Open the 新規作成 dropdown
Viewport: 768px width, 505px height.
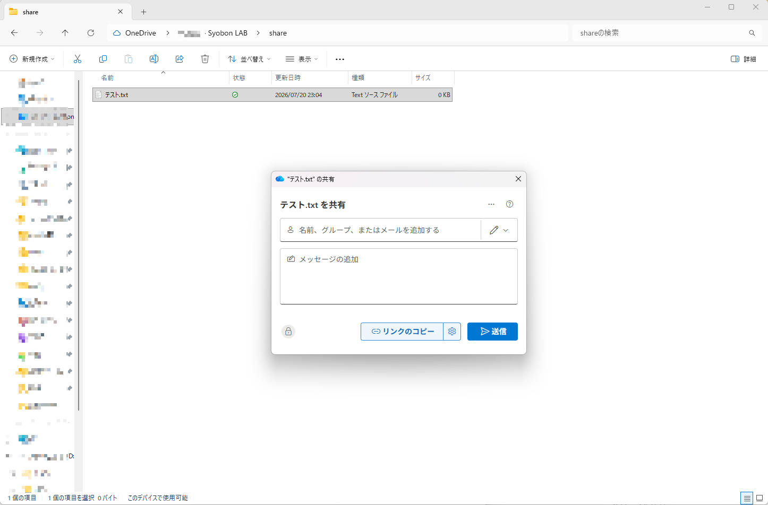[x=32, y=59]
